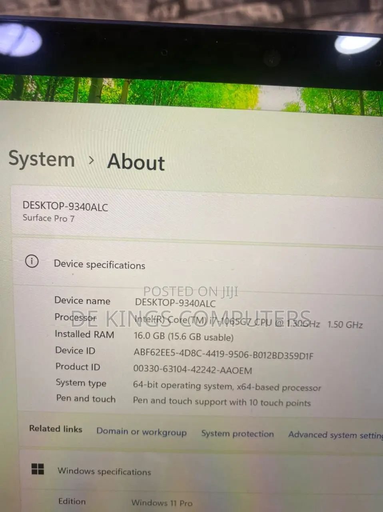
Task: Click the Device name label
Action: click(x=82, y=301)
